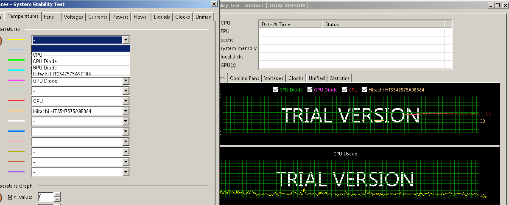509x205 pixels.
Task: Change the yellow line color swatch
Action: (16, 40)
